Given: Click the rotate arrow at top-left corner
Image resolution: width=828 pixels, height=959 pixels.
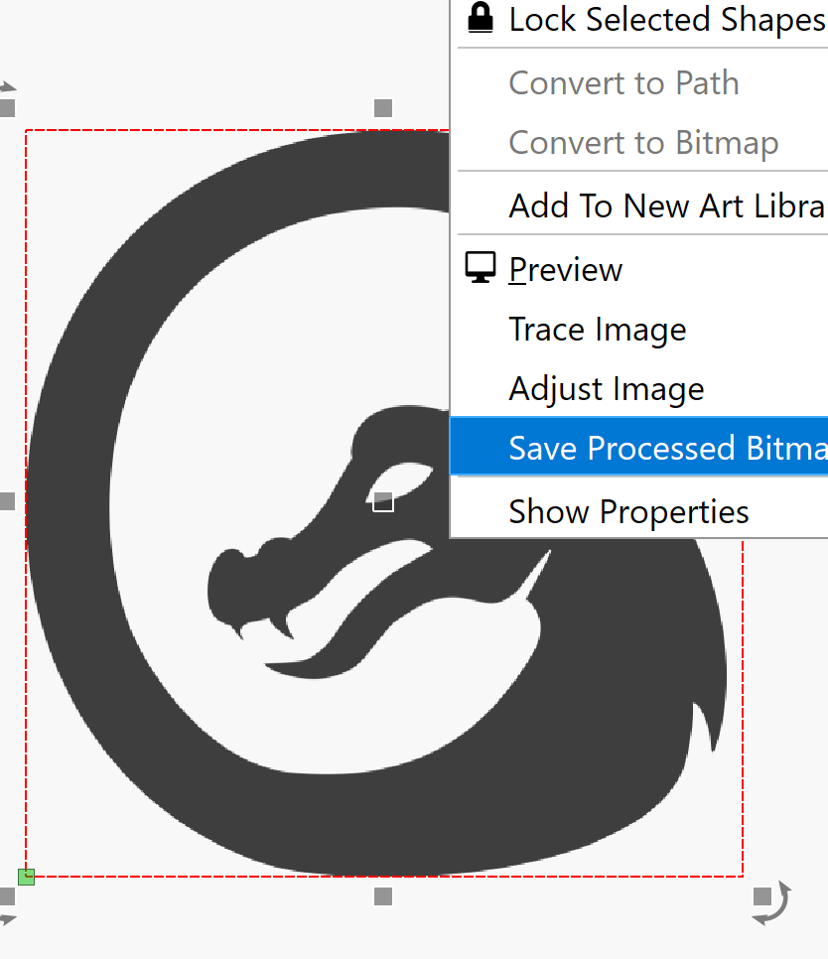Looking at the screenshot, I should click(x=7, y=86).
